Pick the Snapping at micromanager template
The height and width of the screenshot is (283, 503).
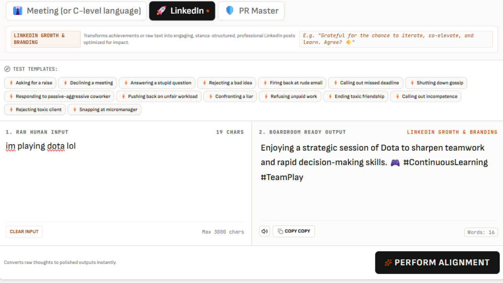pyautogui.click(x=104, y=110)
